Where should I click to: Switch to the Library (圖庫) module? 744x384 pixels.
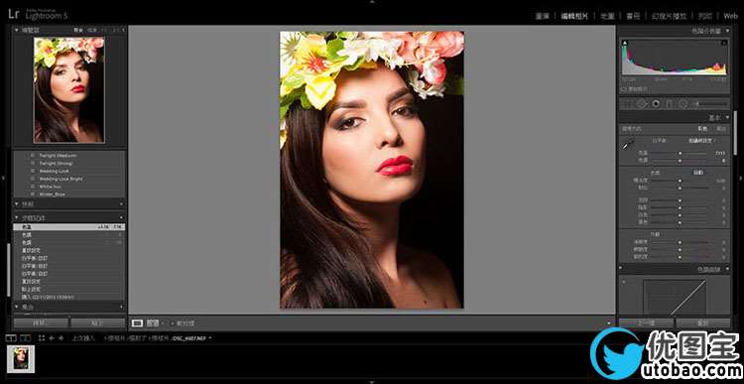pyautogui.click(x=543, y=16)
